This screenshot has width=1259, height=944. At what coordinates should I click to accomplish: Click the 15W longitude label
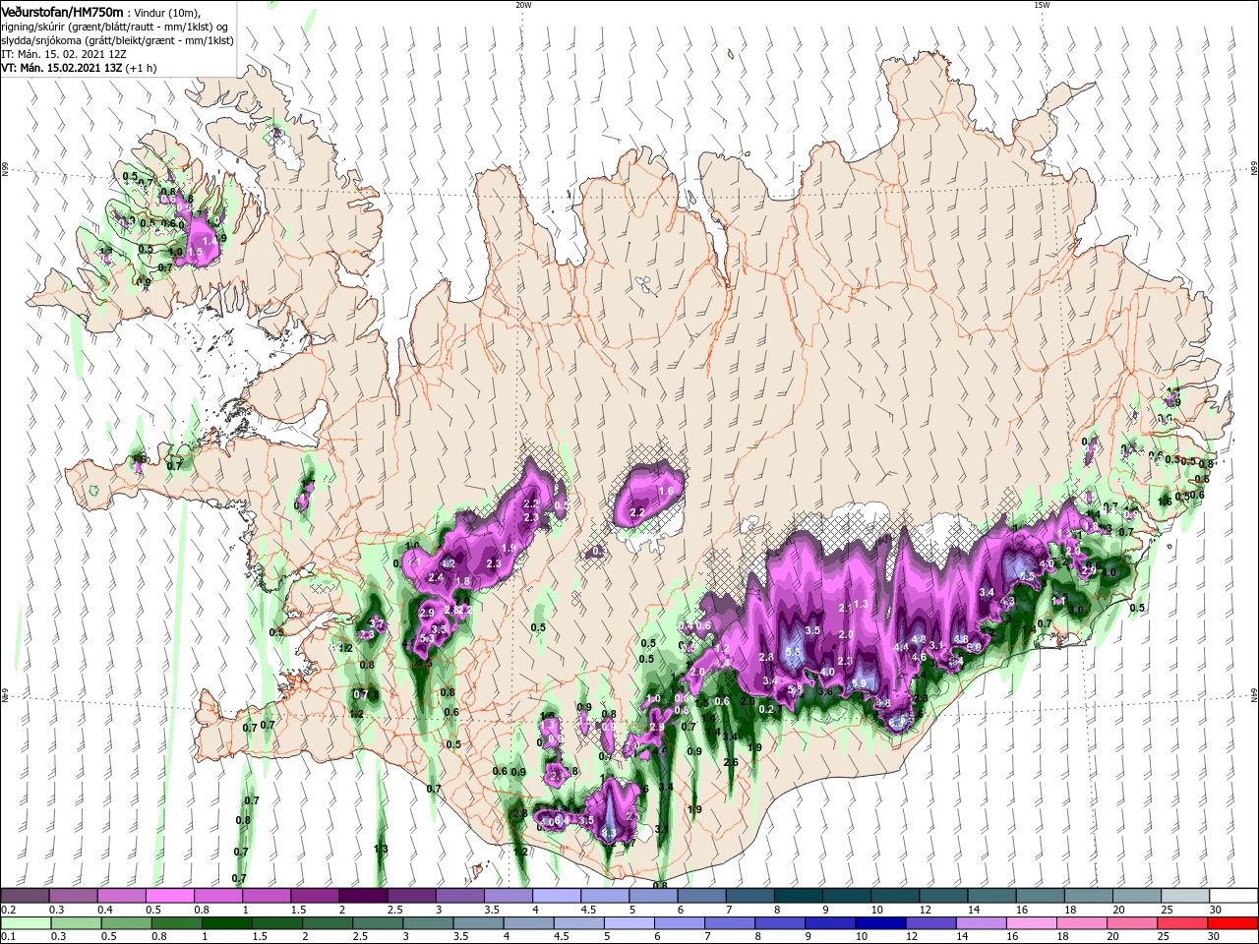point(1041,5)
